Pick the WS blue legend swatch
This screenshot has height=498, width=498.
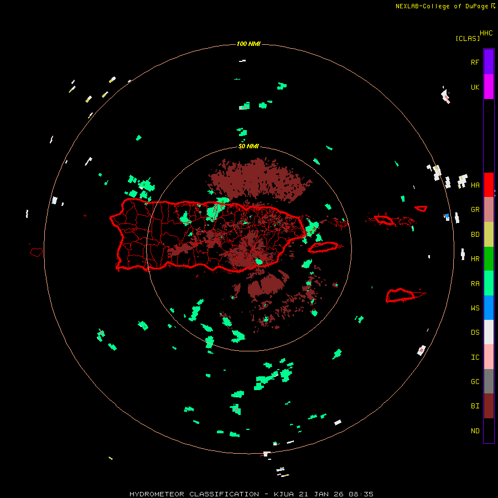489,308
